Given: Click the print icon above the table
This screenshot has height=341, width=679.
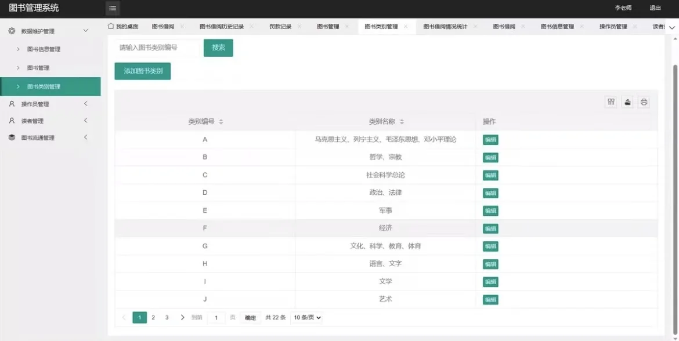Looking at the screenshot, I should click(x=644, y=101).
